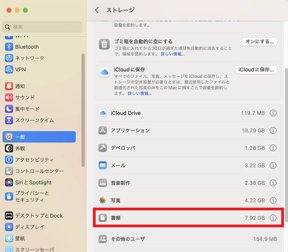
Task: Show info for iCloud Drive
Action: [x=273, y=113]
